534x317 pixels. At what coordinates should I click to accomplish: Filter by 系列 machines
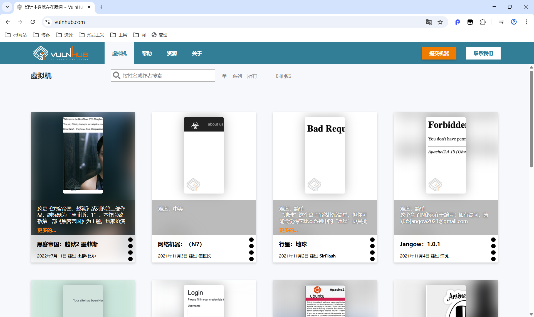(237, 76)
